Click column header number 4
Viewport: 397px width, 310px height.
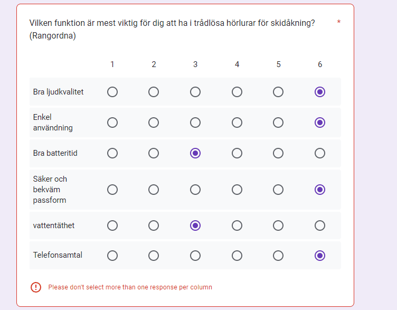[x=237, y=64]
